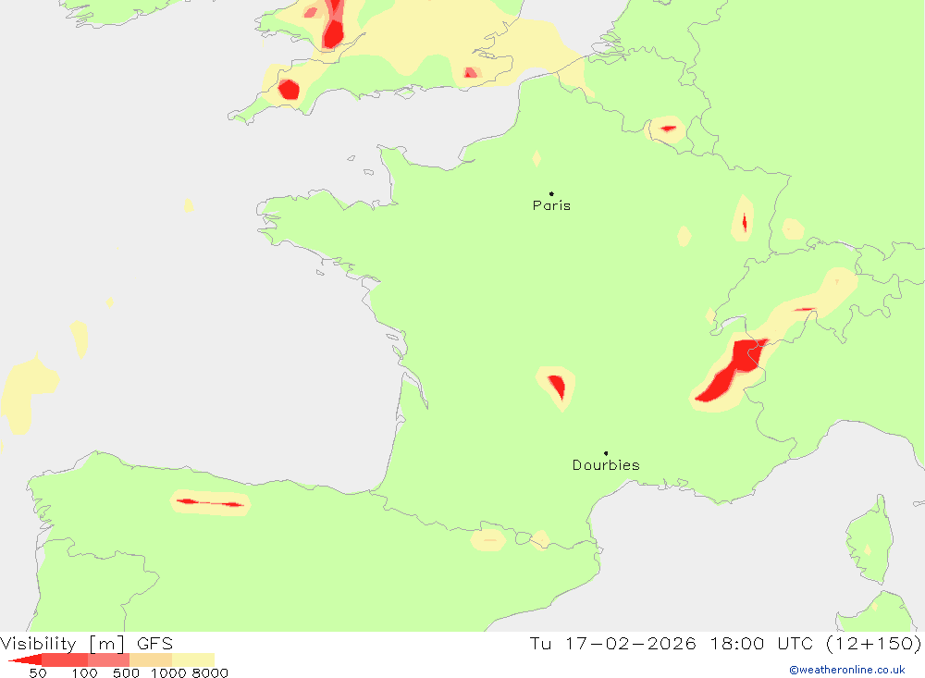Click the 'Visibility [m] GFS' title text
Viewport: 925px width, 678px height.
click(87, 643)
